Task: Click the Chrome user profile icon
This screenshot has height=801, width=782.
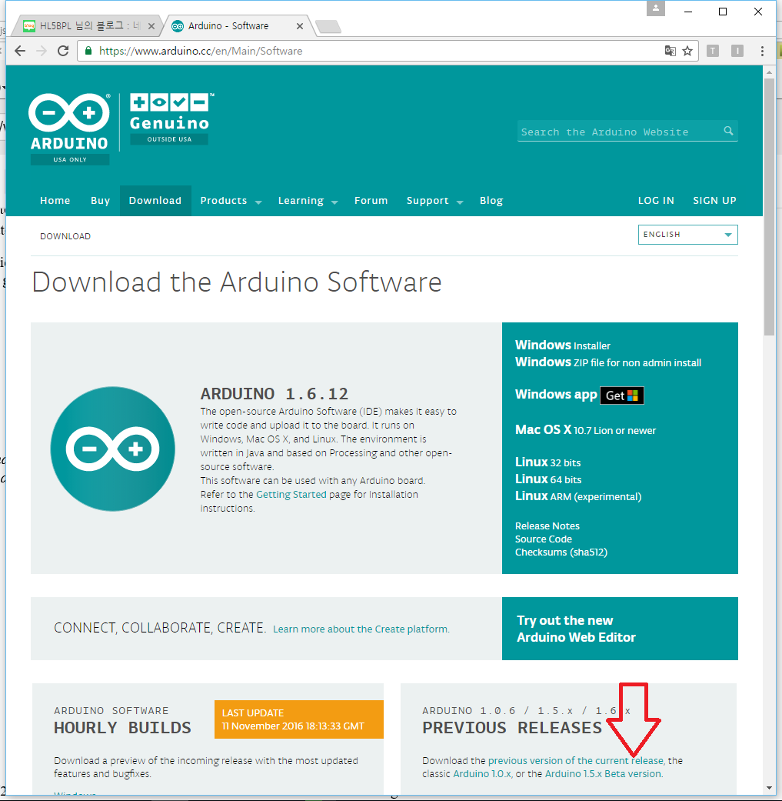Action: 655,8
